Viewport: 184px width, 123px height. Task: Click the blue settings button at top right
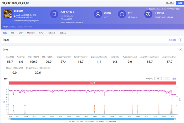coord(180,3)
